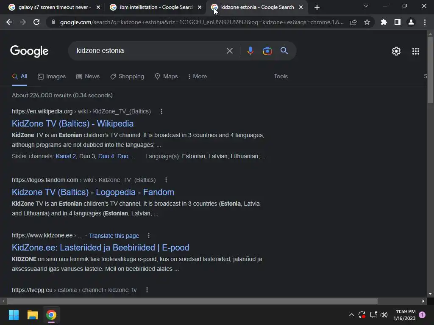434x325 pixels.
Task: Click the forward navigation arrow
Action: [x=23, y=22]
